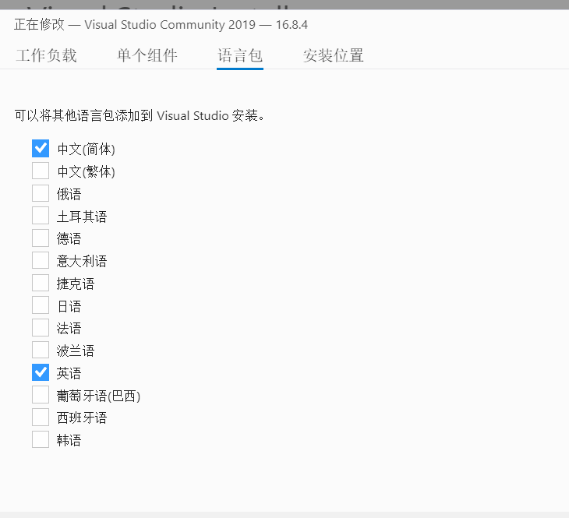This screenshot has width=569, height=518.
Task: Select the 捷克语 checkbox
Action: coord(41,283)
